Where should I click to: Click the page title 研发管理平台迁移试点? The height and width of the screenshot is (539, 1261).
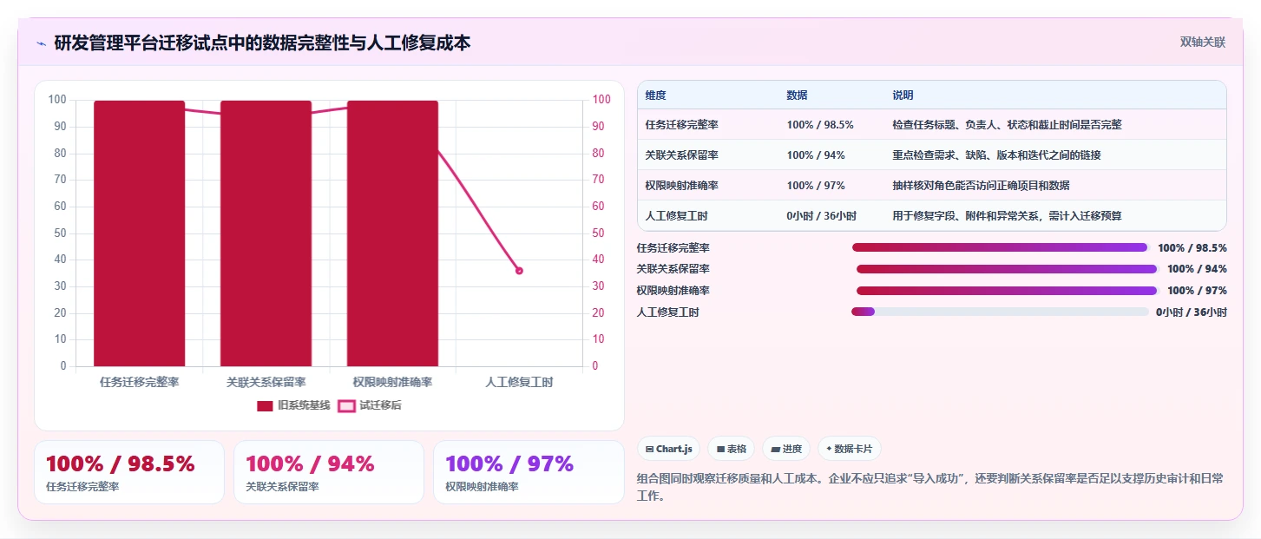tap(262, 43)
